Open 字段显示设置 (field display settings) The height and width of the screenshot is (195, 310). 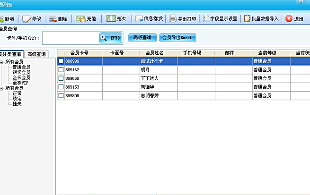206,19
